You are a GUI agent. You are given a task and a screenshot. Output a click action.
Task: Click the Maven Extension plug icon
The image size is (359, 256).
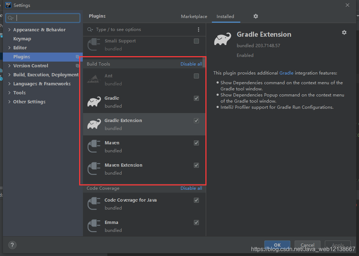(x=94, y=169)
